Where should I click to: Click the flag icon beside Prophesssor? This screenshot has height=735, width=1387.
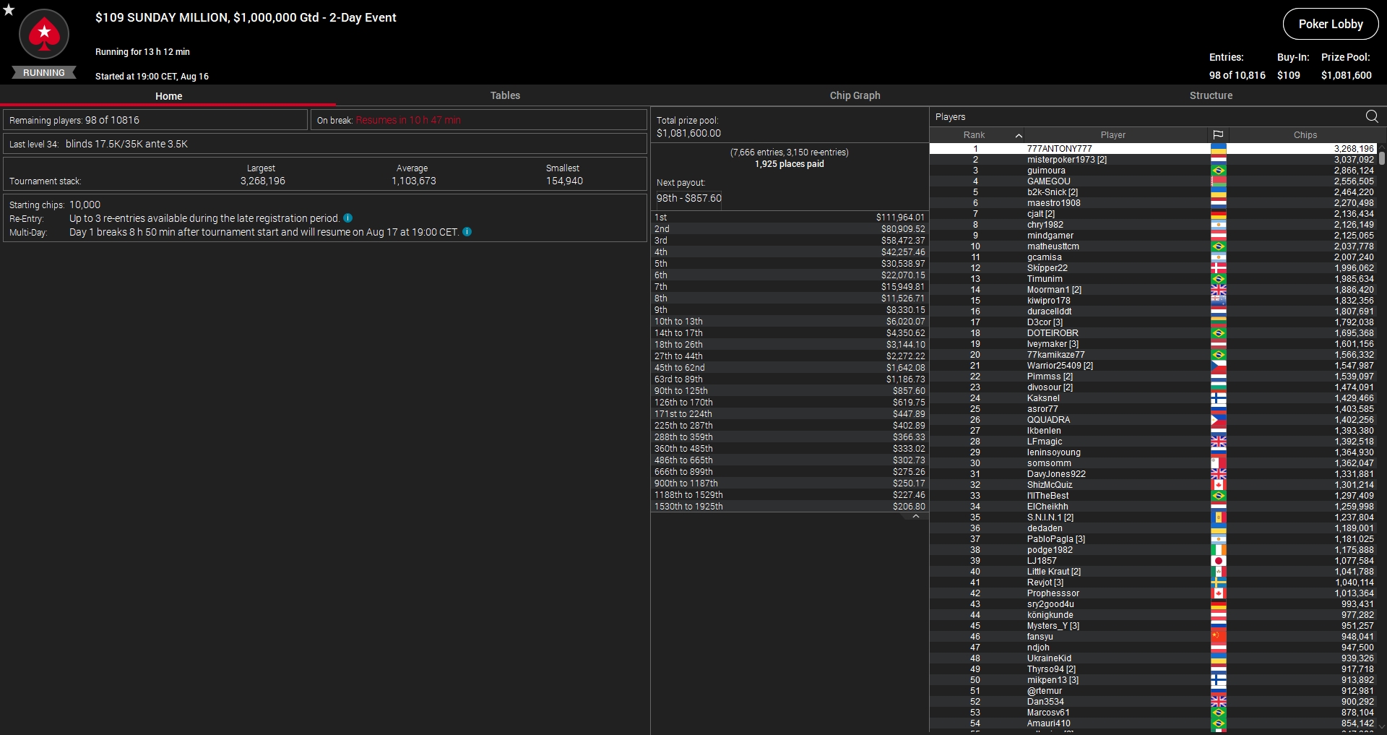coord(1219,593)
